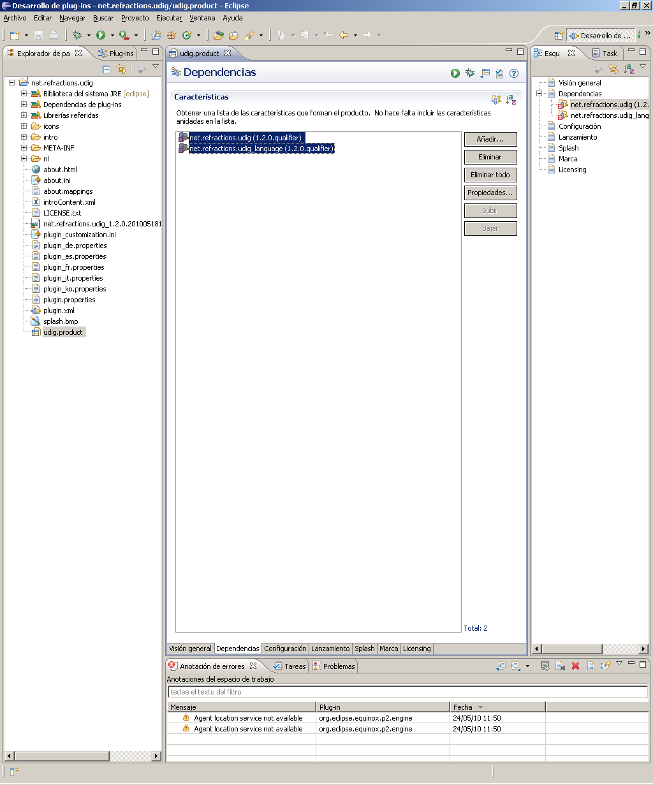Click the Outline view horizontal scrollbar
This screenshot has height=785, width=653.
coord(591,649)
